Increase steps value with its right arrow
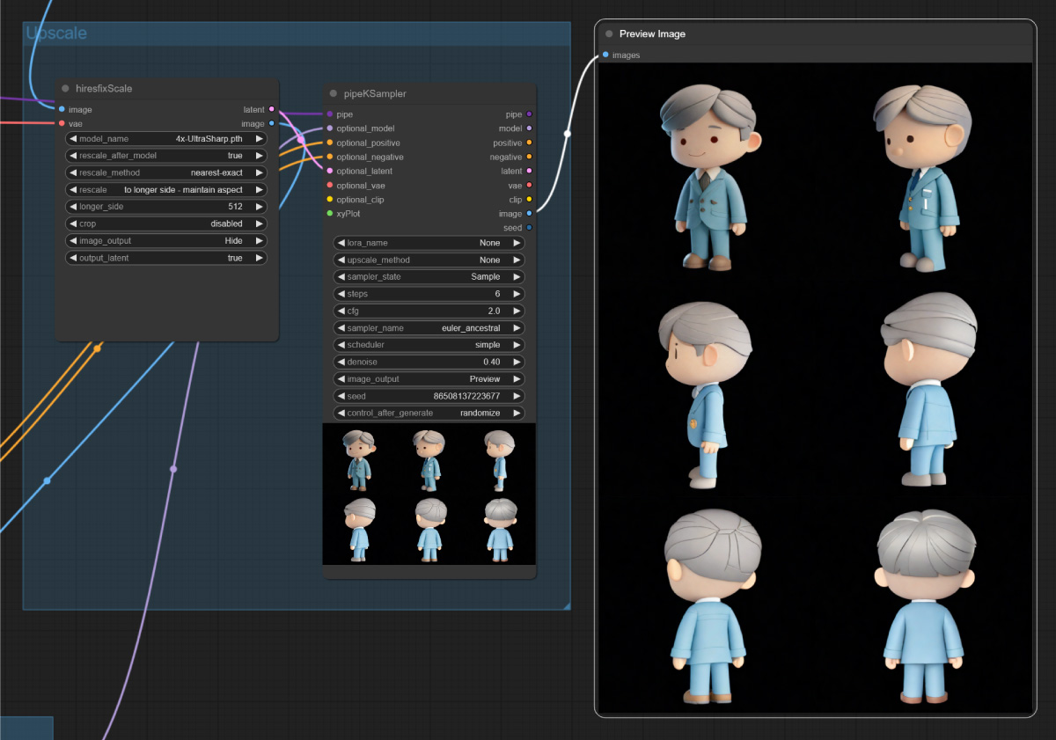This screenshot has width=1056, height=740. click(x=517, y=294)
